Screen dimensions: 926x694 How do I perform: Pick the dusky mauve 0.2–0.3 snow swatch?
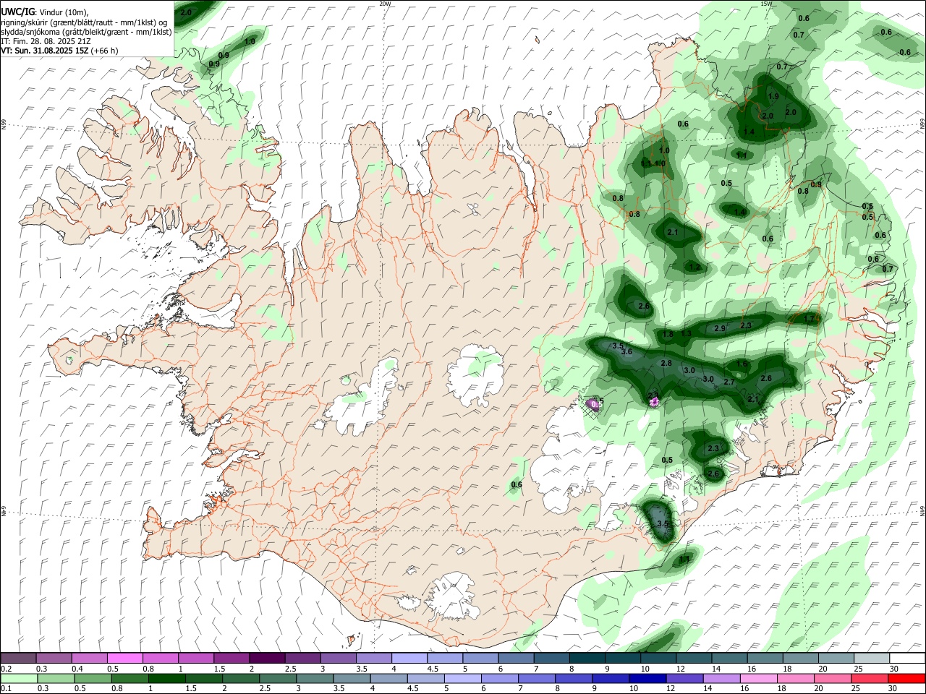pos(18,659)
